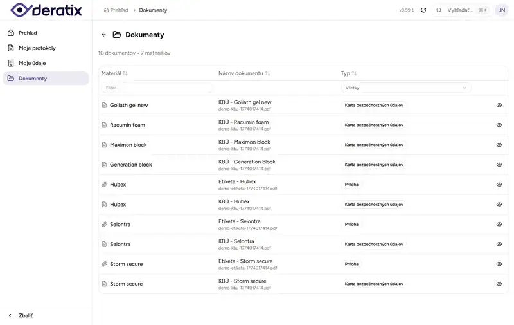Click the back arrow beside Dokumenty title

click(104, 35)
